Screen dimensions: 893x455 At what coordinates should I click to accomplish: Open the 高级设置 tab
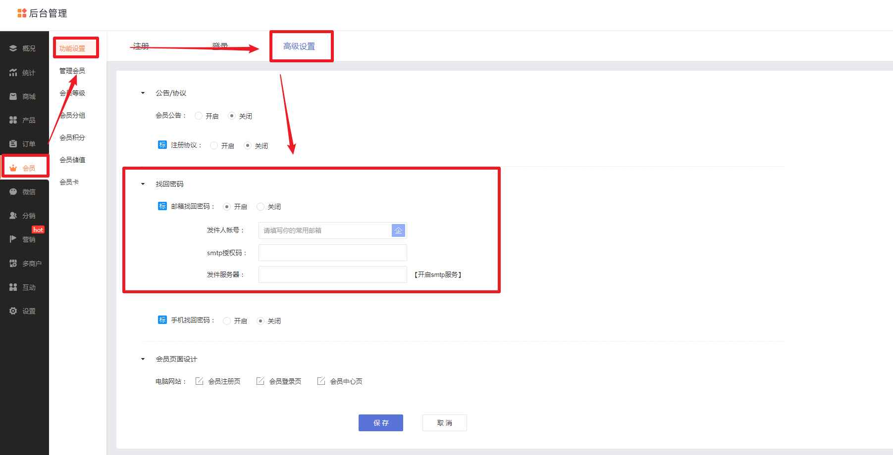pos(299,46)
